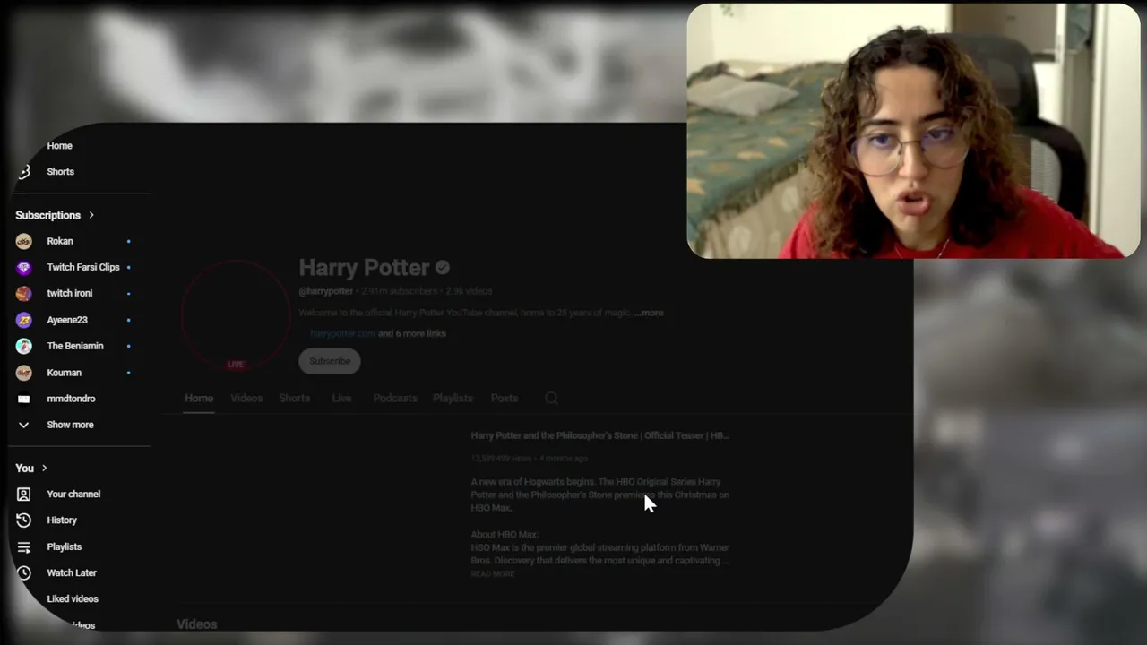Open the Kouman channel avatar
The height and width of the screenshot is (645, 1147).
tap(24, 373)
